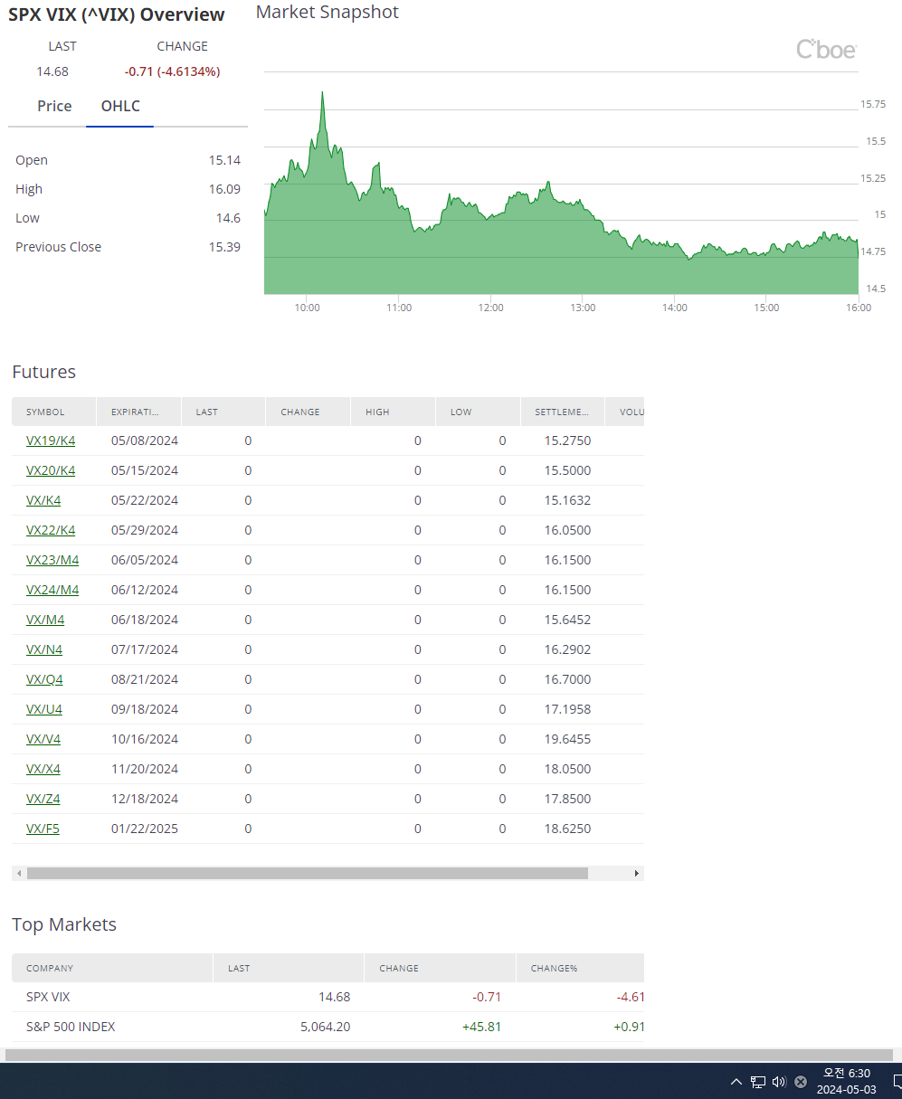
Task: Switch to the Price tab
Action: coord(54,106)
